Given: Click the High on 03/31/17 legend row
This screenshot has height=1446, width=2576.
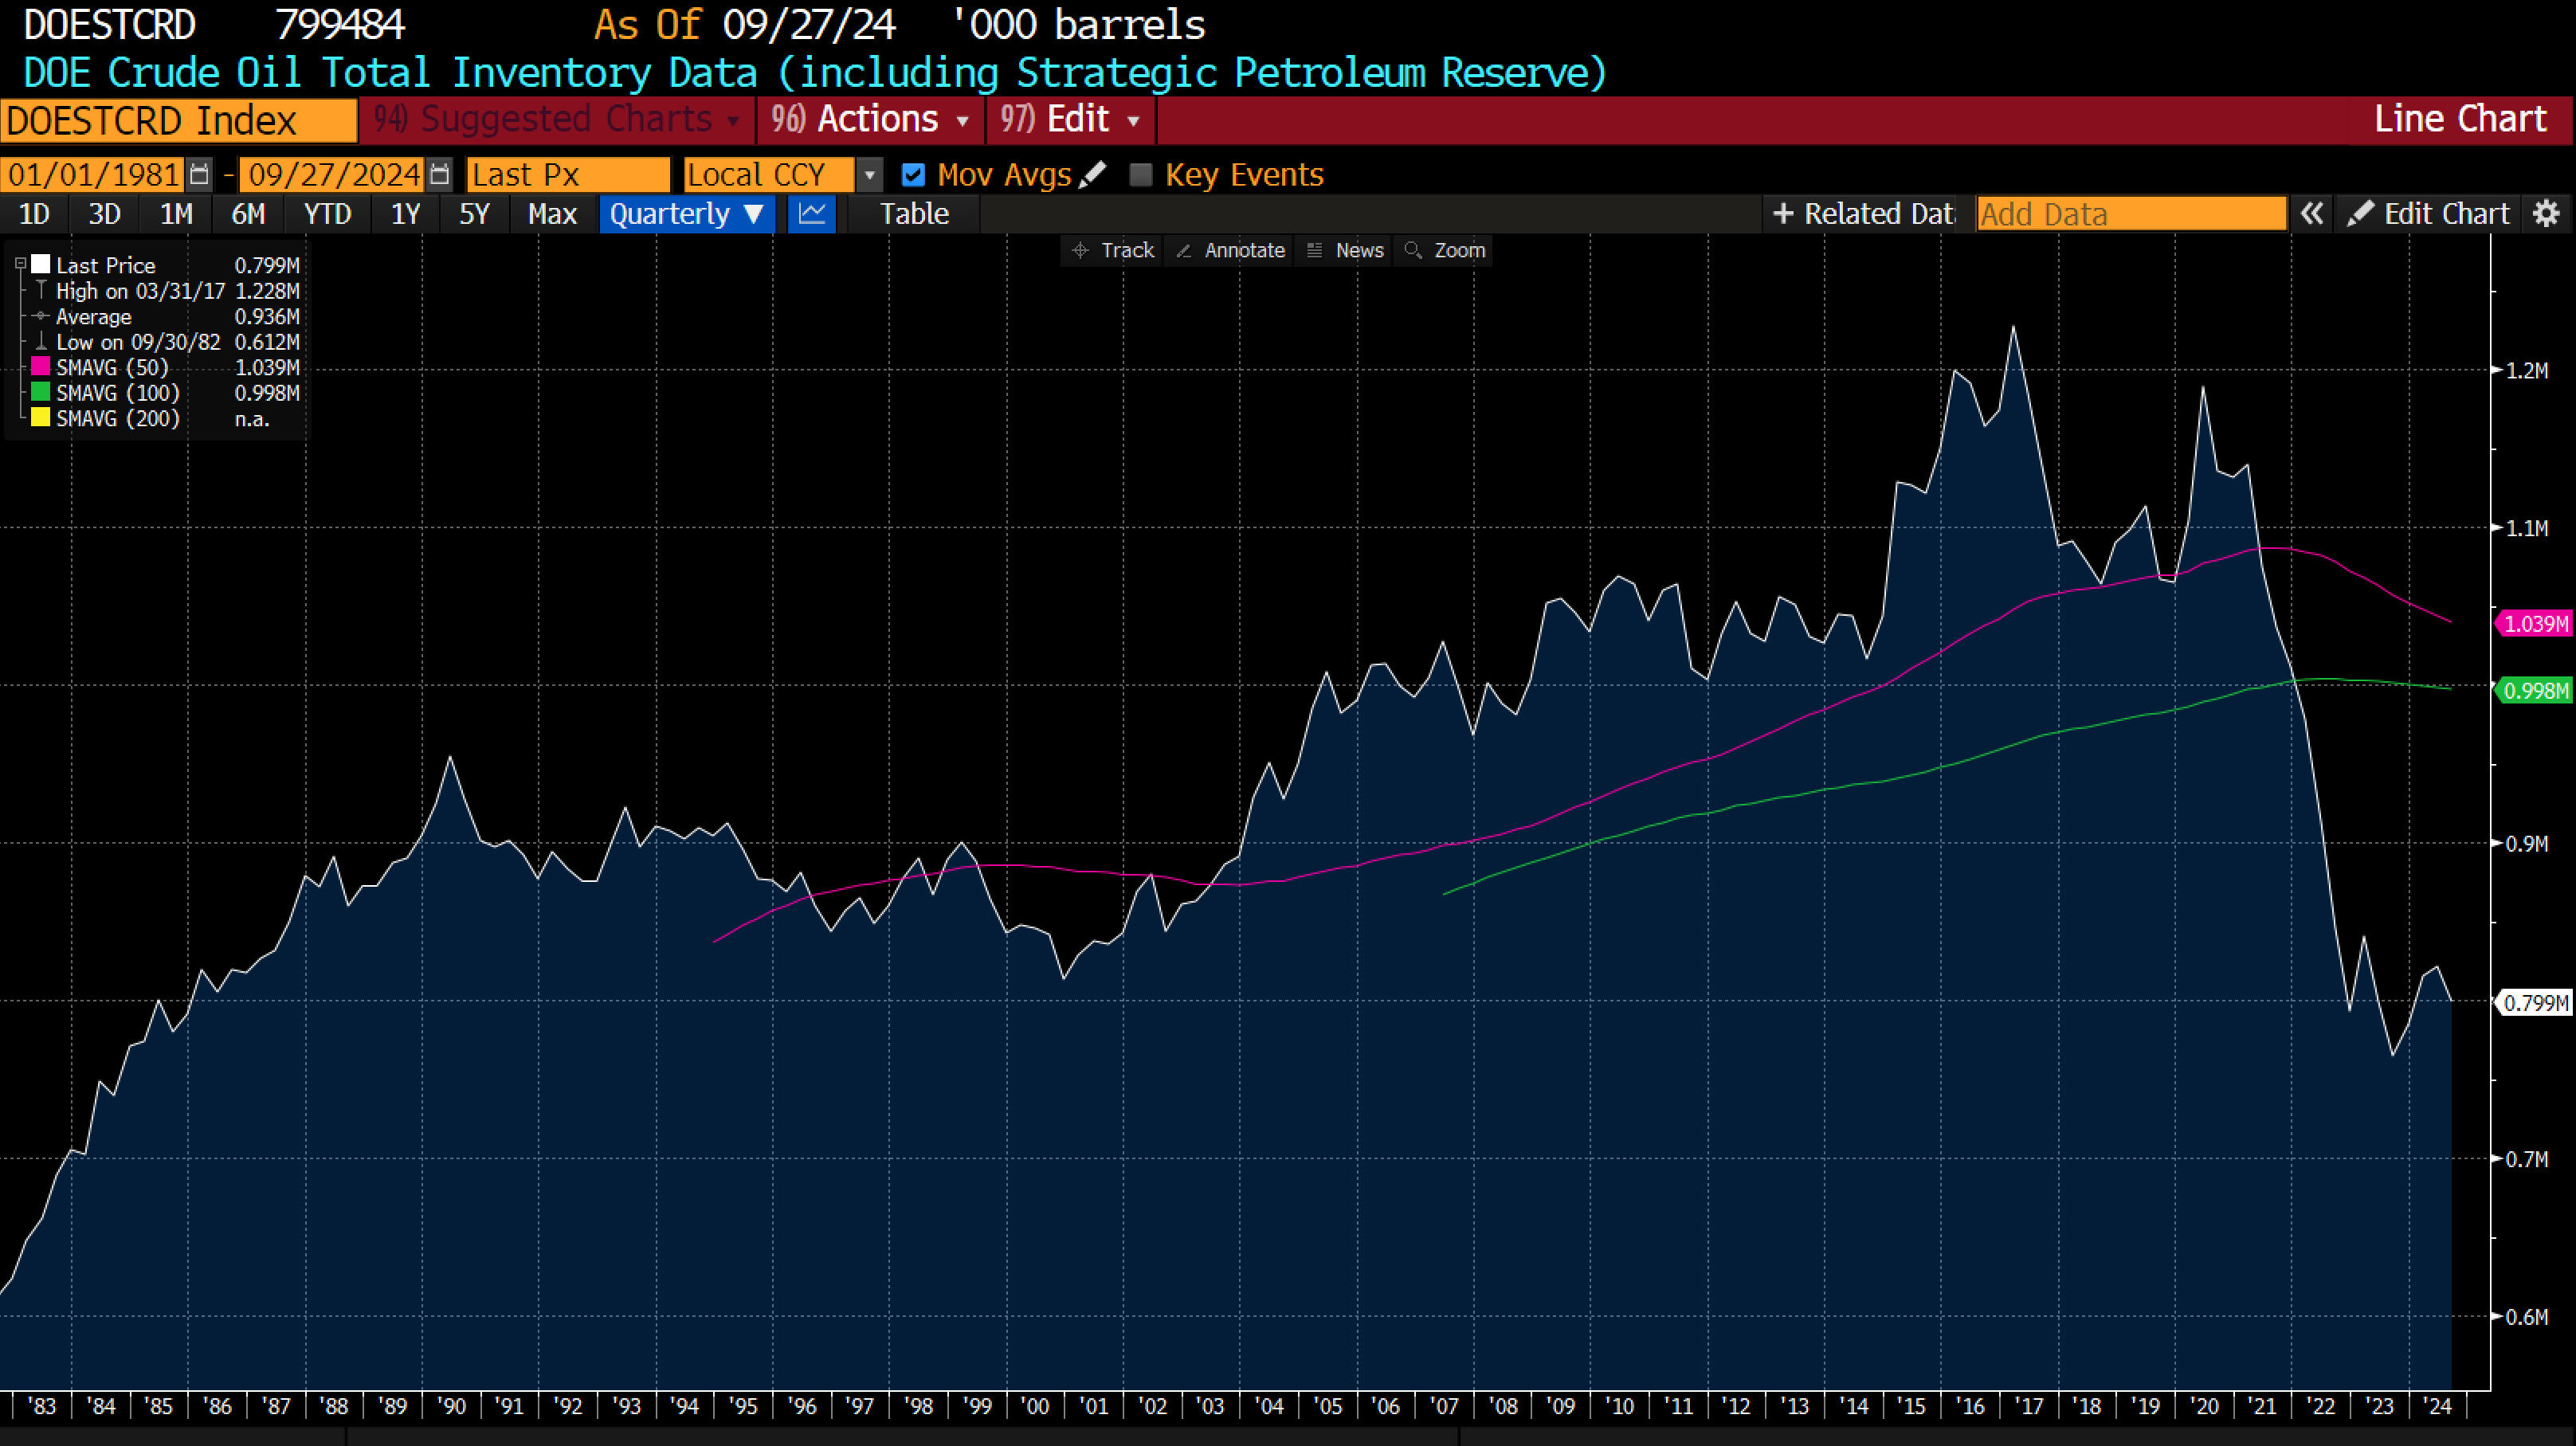Looking at the screenshot, I should click(166, 291).
